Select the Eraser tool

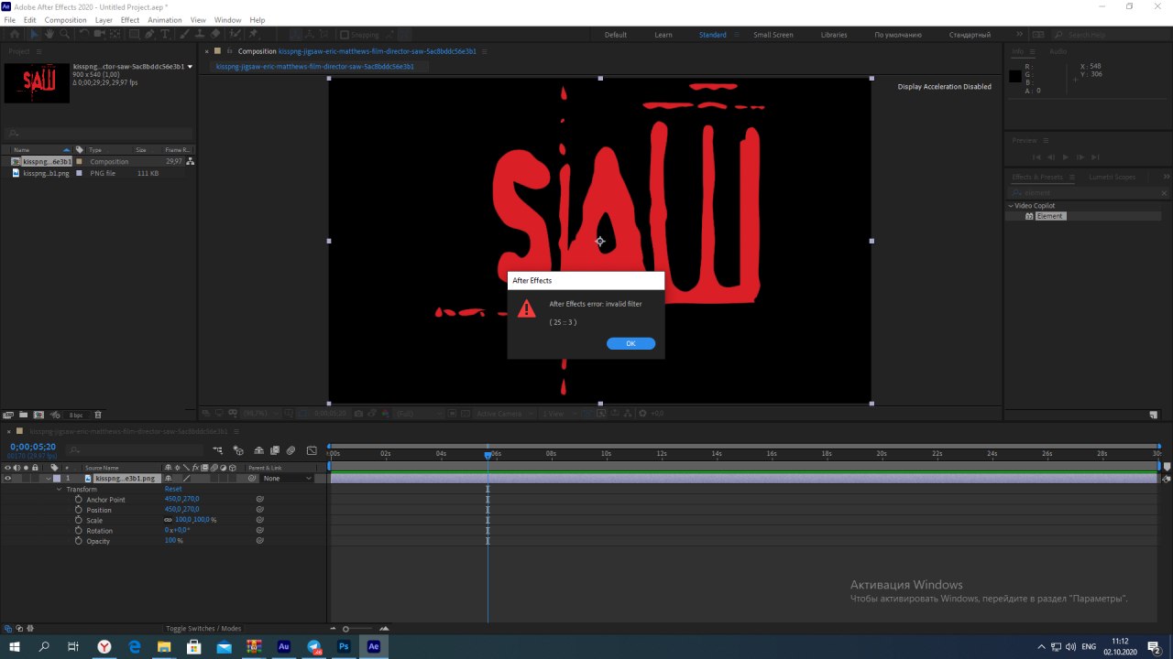215,34
